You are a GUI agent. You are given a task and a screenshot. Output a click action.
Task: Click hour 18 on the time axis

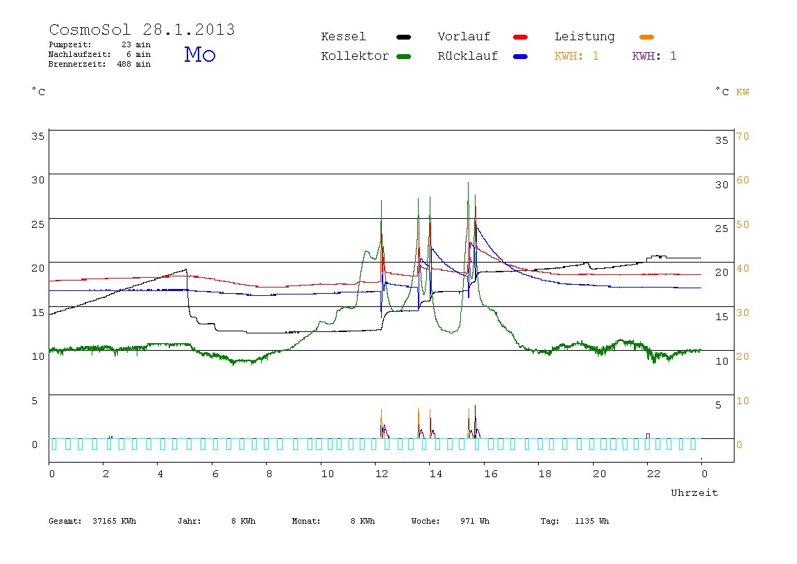[x=545, y=474]
